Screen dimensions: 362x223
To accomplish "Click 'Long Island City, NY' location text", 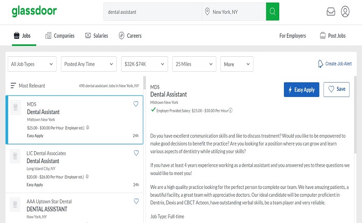I will tap(41, 169).
